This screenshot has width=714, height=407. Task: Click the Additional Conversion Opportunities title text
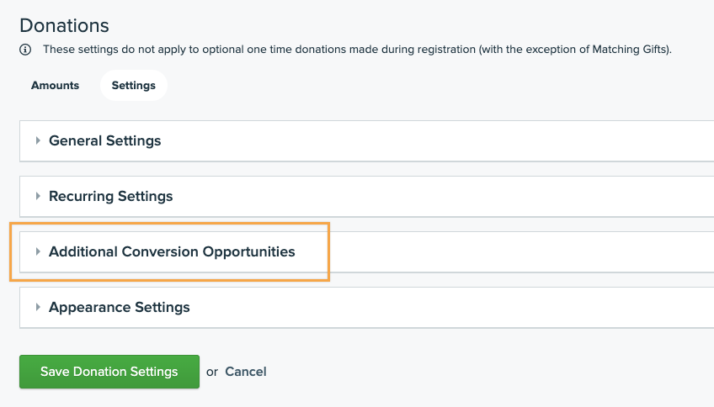click(x=172, y=251)
